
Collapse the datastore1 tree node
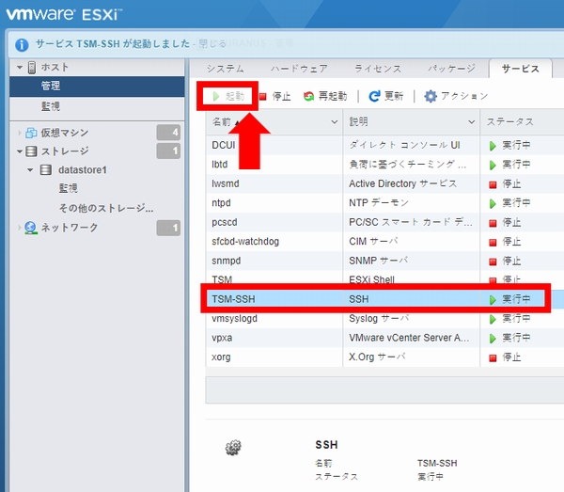tap(30, 170)
